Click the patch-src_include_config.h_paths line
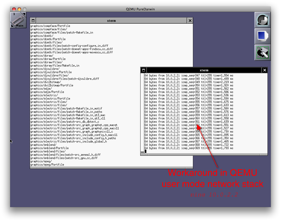Image resolution: width=281 pixels, height=221 pixels. click(73, 138)
